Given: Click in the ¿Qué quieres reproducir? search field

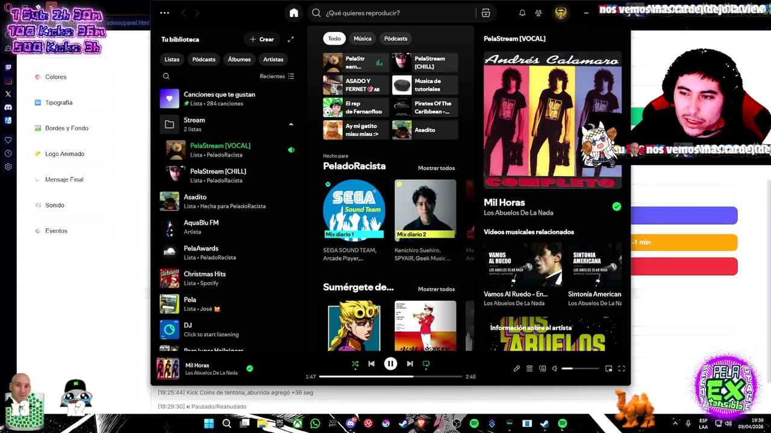Looking at the screenshot, I should tap(392, 13).
